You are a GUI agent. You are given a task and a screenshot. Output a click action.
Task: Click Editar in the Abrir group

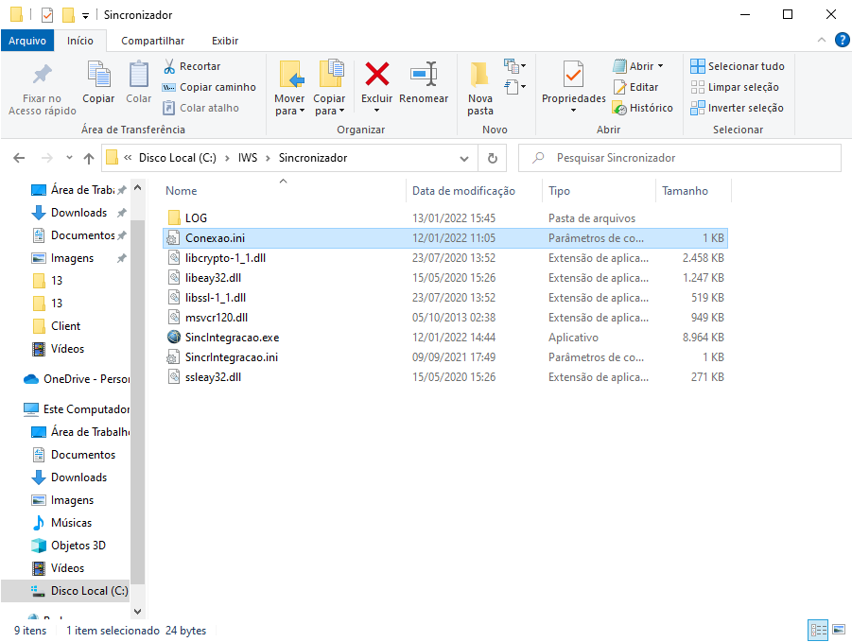[635, 87]
